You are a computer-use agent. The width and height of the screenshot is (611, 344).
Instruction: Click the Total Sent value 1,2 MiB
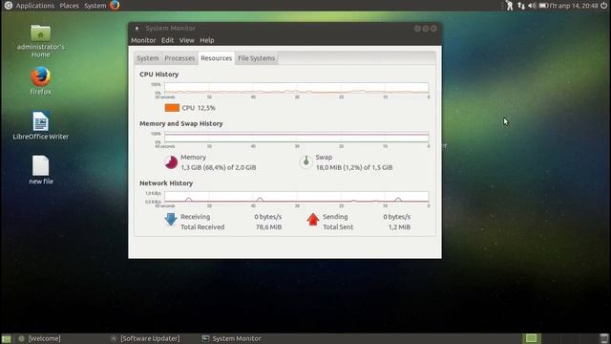399,227
